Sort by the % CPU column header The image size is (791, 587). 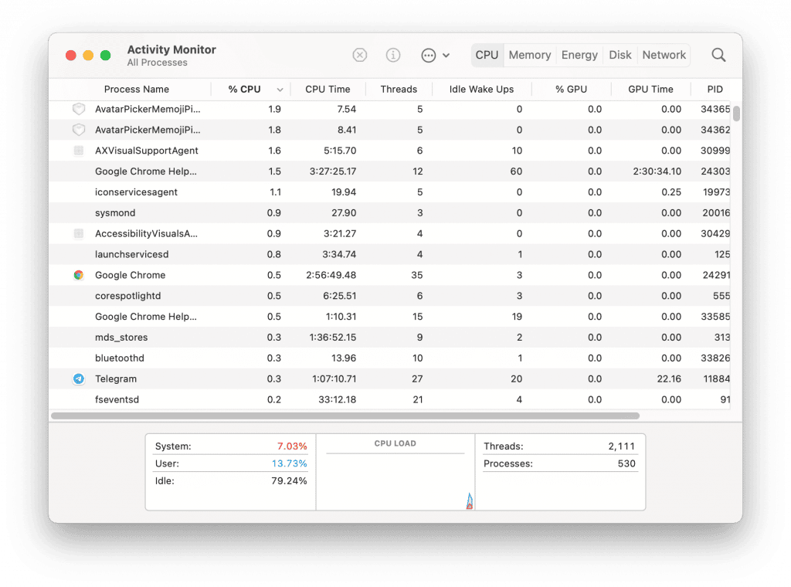coord(244,90)
